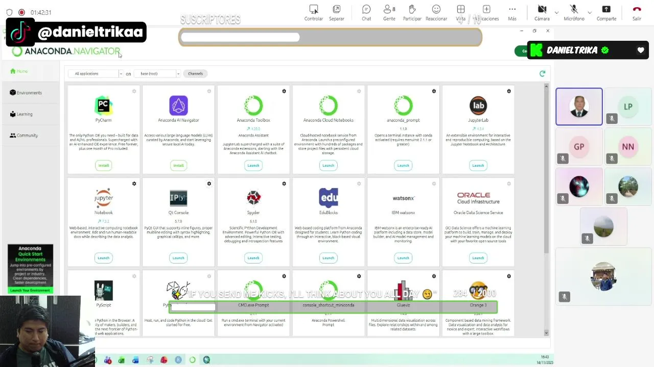Select the GP participant tile
The width and height of the screenshot is (654, 367).
(579, 147)
